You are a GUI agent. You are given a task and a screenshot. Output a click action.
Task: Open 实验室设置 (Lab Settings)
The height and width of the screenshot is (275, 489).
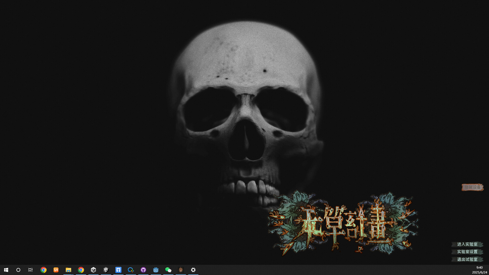click(468, 252)
